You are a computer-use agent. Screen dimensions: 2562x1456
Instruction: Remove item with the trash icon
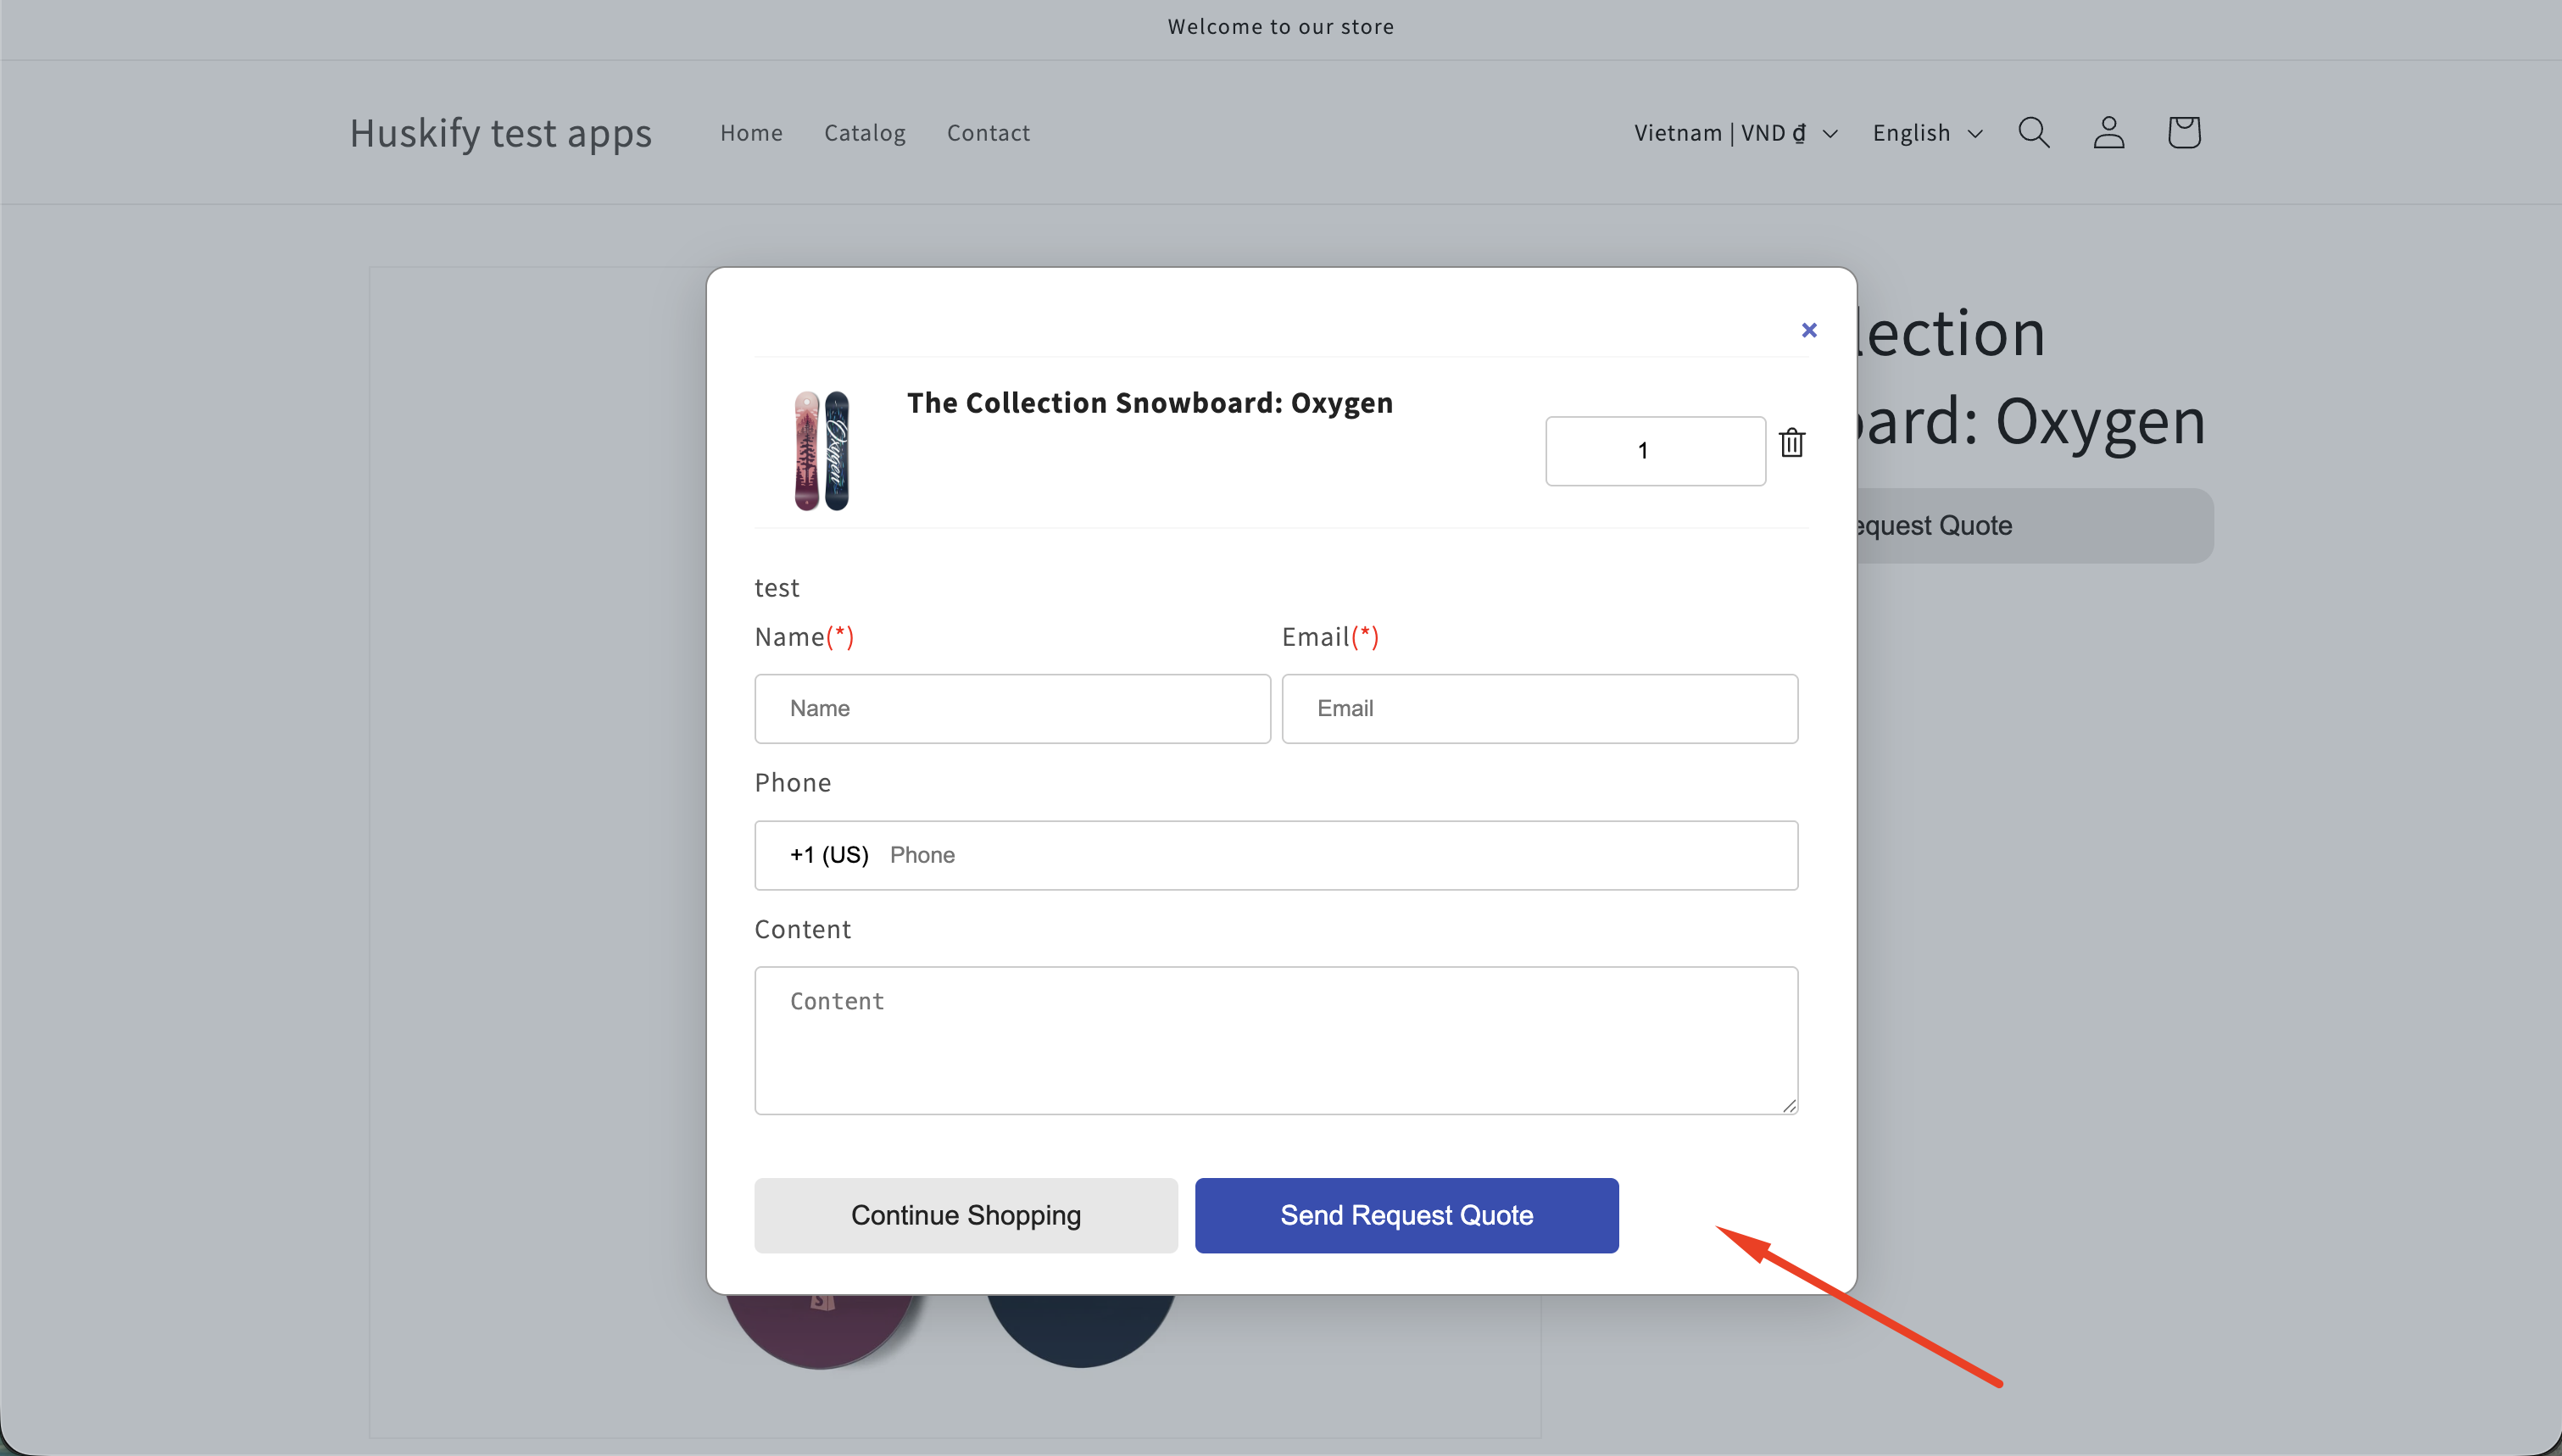coord(1792,443)
